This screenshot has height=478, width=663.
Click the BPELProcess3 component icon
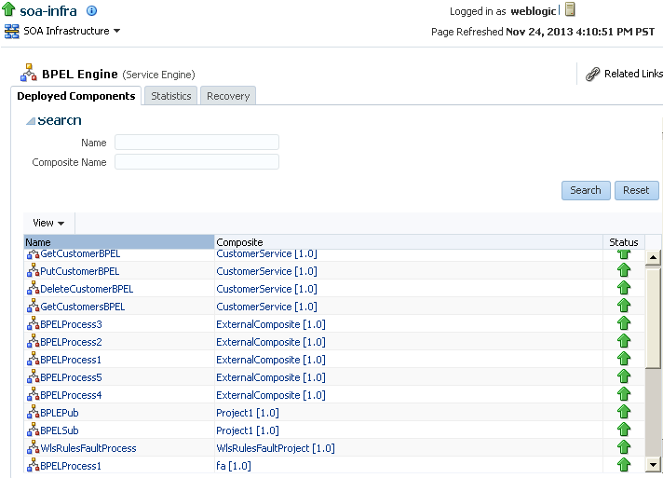pos(33,324)
